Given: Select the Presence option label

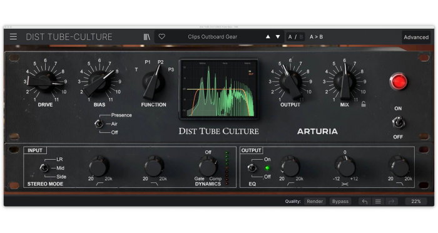Looking at the screenshot, I should (x=121, y=115).
